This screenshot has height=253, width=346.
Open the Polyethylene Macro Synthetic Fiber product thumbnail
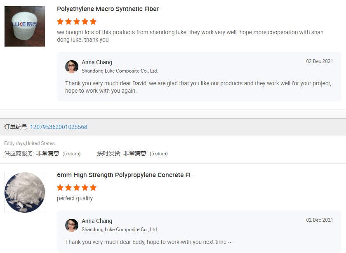(x=25, y=26)
